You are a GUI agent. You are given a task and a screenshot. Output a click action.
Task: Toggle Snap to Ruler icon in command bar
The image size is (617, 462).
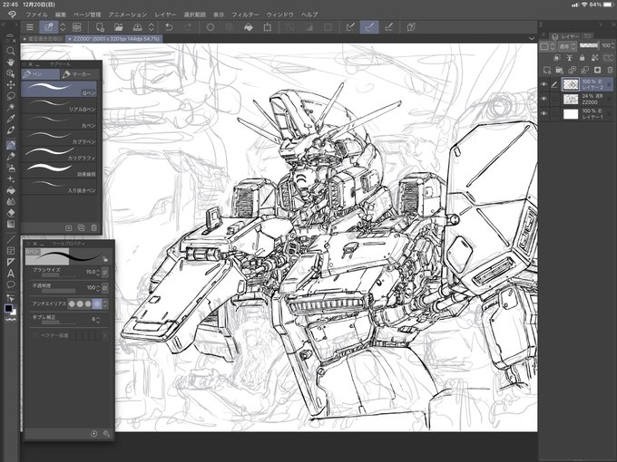coord(350,27)
